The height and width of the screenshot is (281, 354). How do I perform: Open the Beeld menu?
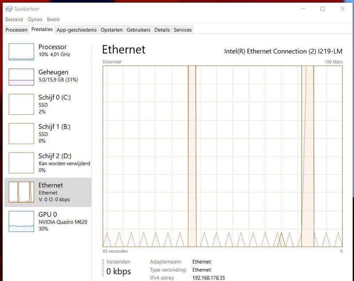(x=53, y=20)
